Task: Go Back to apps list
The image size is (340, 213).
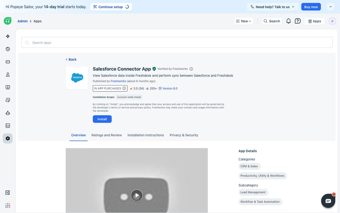Action: tap(71, 59)
